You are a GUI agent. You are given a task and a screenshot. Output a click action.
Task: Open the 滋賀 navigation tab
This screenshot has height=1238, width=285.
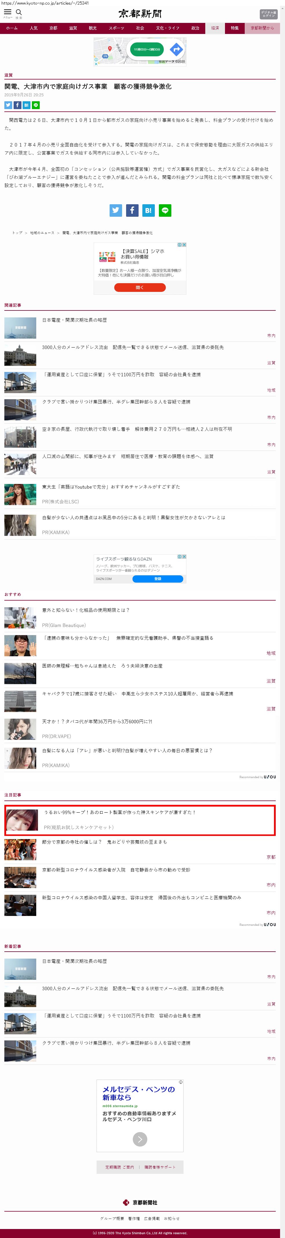coord(73,28)
